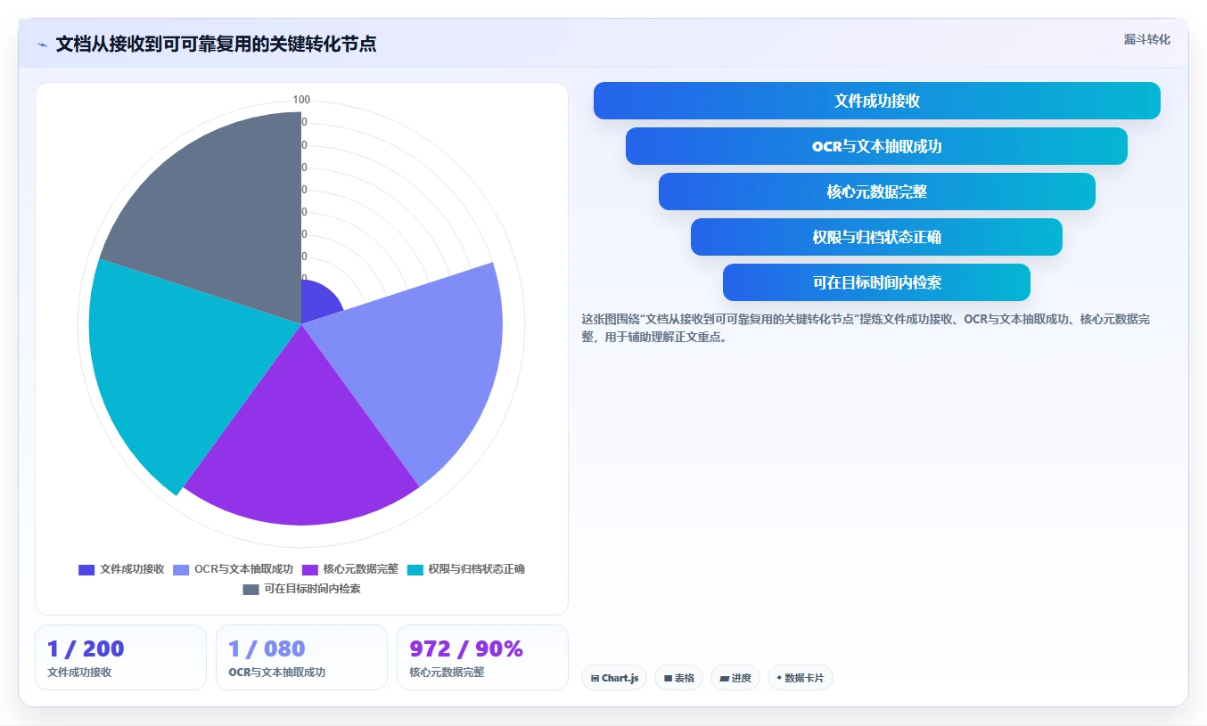
Task: Click the 数据卡片 tag chip
Action: (801, 678)
